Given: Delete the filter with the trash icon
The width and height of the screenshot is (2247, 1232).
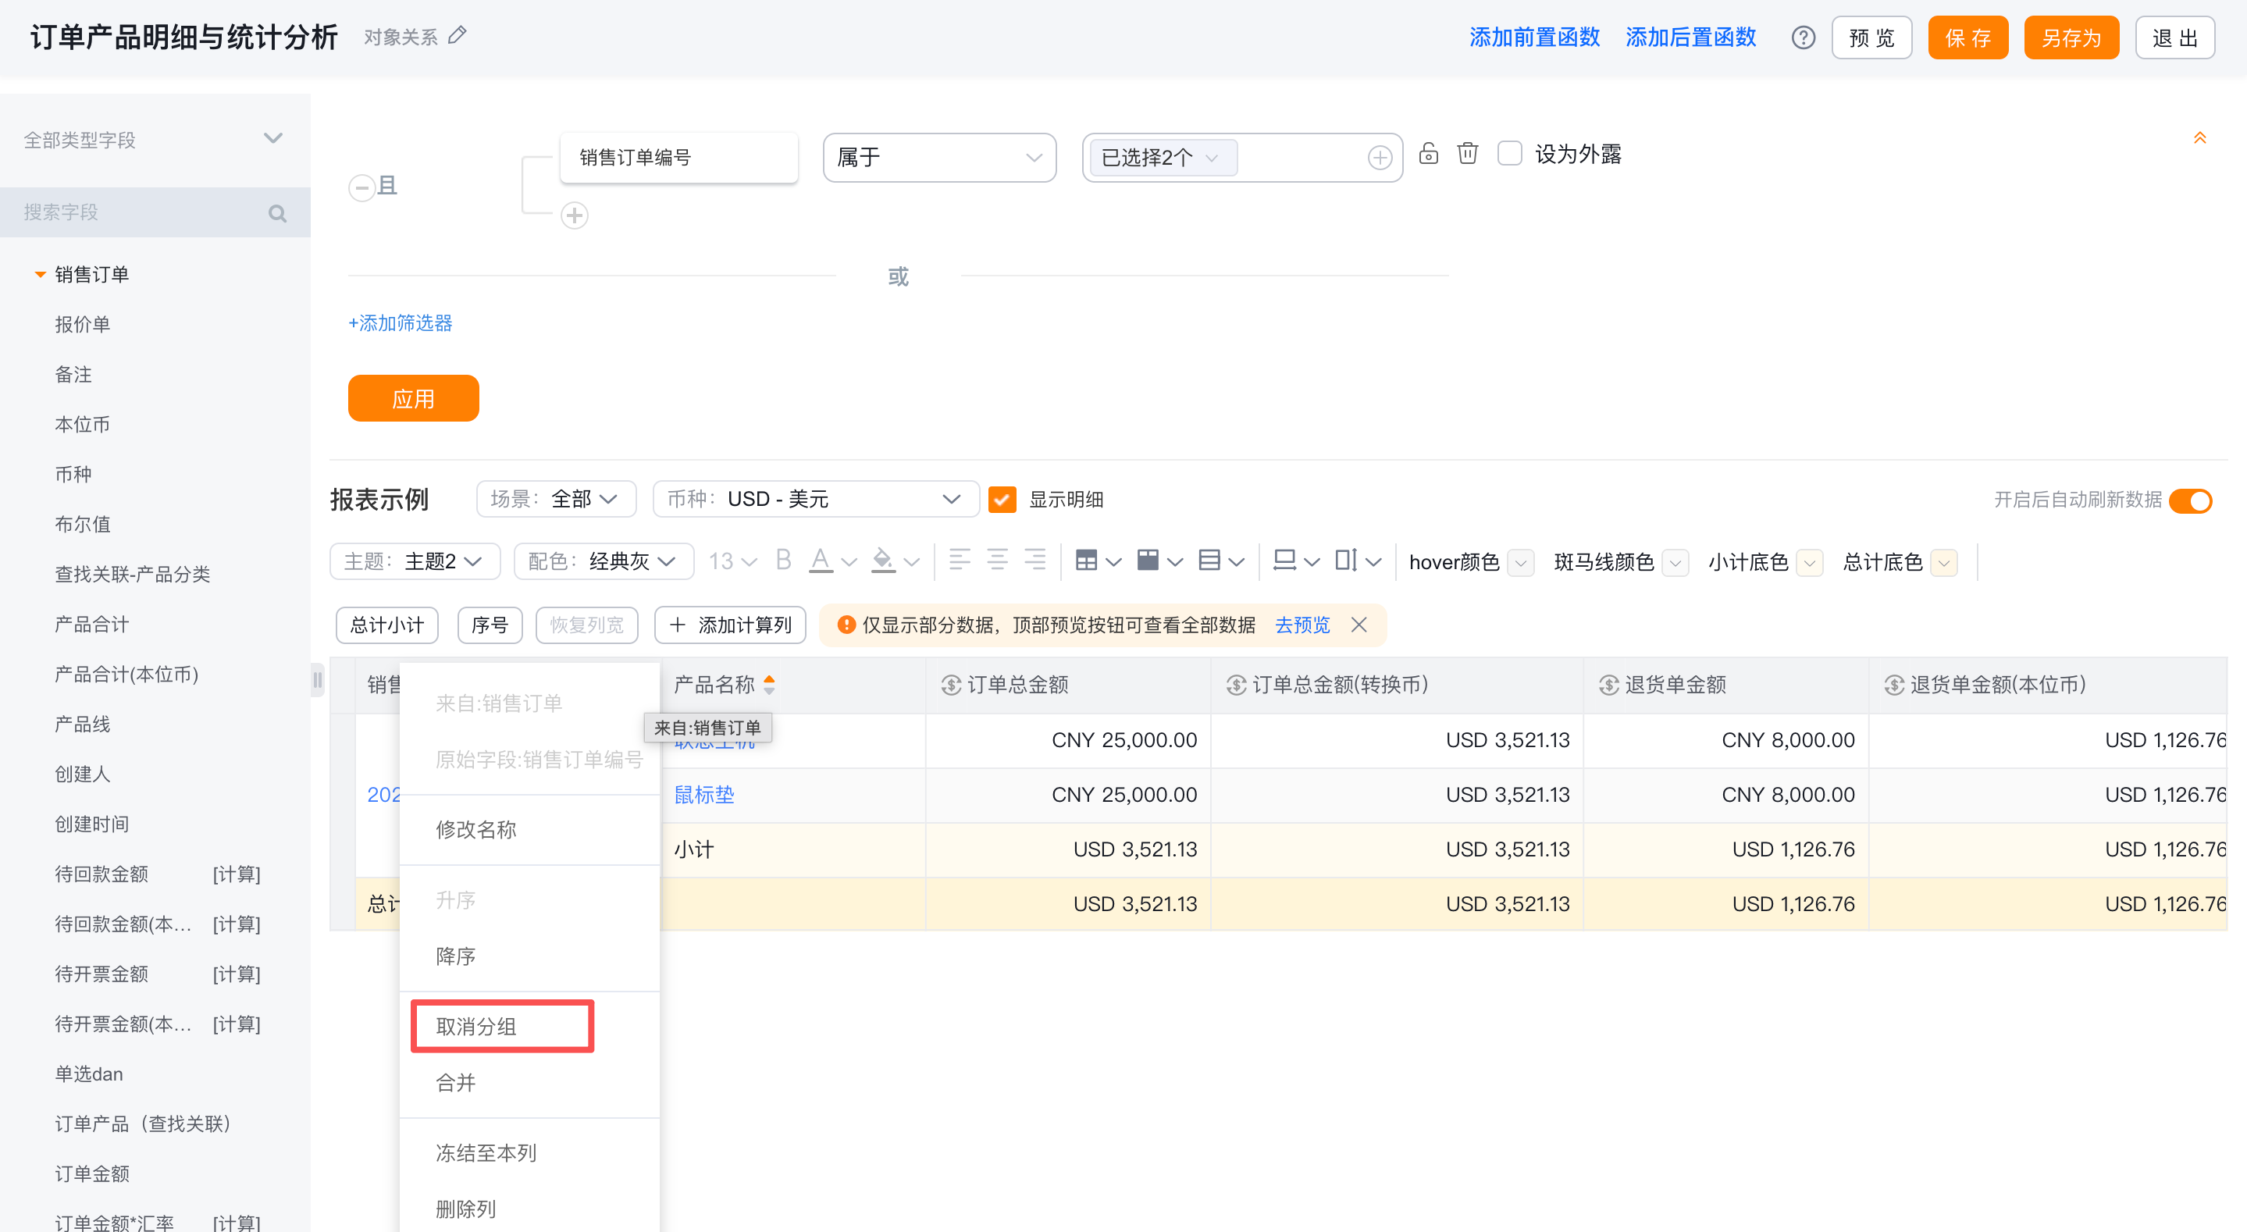Looking at the screenshot, I should [x=1468, y=154].
